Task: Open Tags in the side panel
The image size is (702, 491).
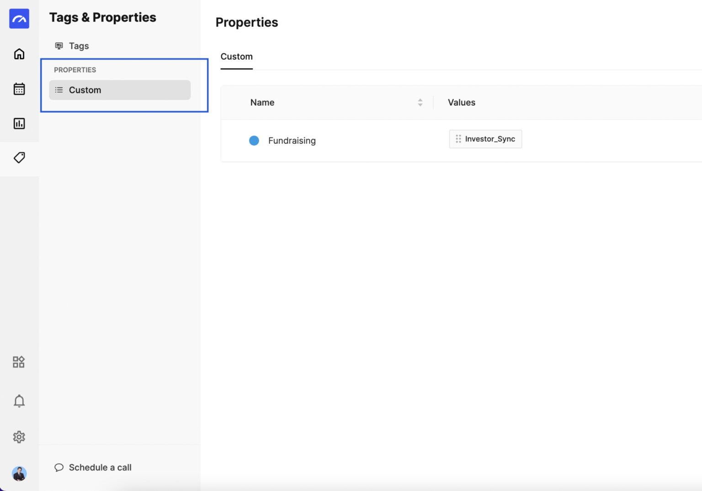Action: 79,46
